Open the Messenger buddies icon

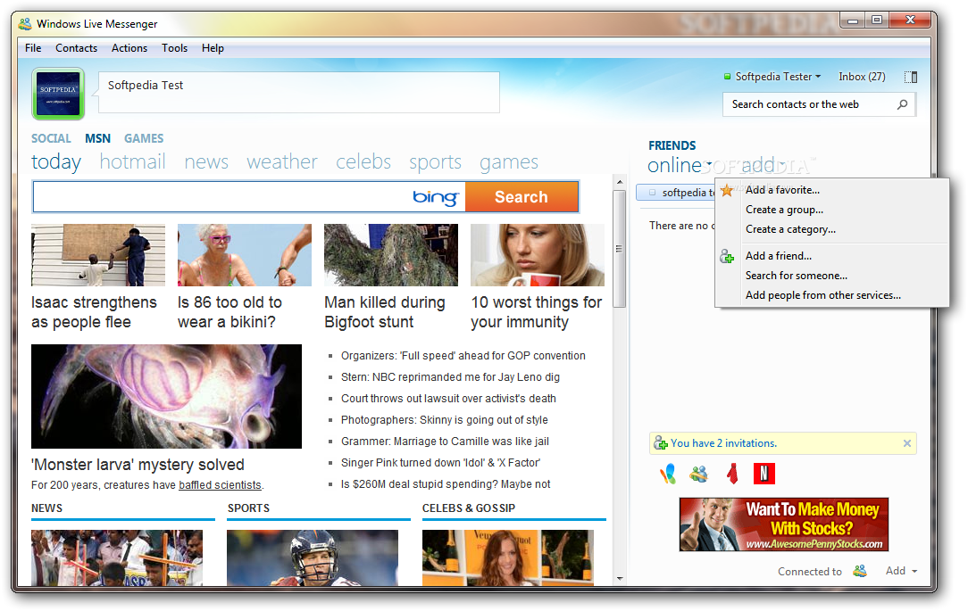click(x=699, y=474)
